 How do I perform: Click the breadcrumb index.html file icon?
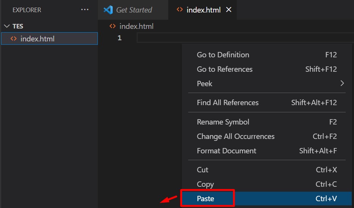[112, 26]
